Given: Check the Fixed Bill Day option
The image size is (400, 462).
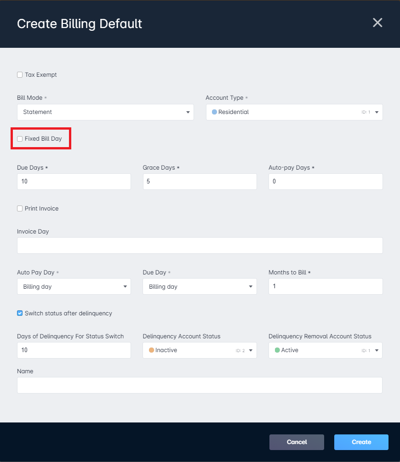Looking at the screenshot, I should coord(20,138).
